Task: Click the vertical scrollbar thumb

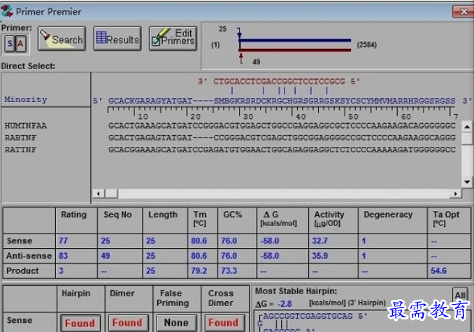Action: [x=467, y=138]
